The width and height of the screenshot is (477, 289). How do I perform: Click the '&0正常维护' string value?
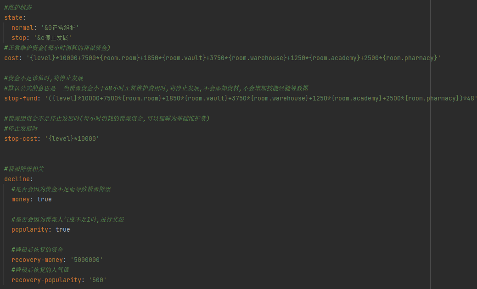pos(60,28)
